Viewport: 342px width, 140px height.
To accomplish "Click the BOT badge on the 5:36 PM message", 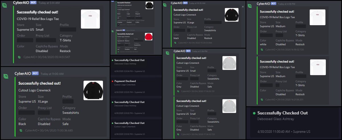I will (188, 51).
